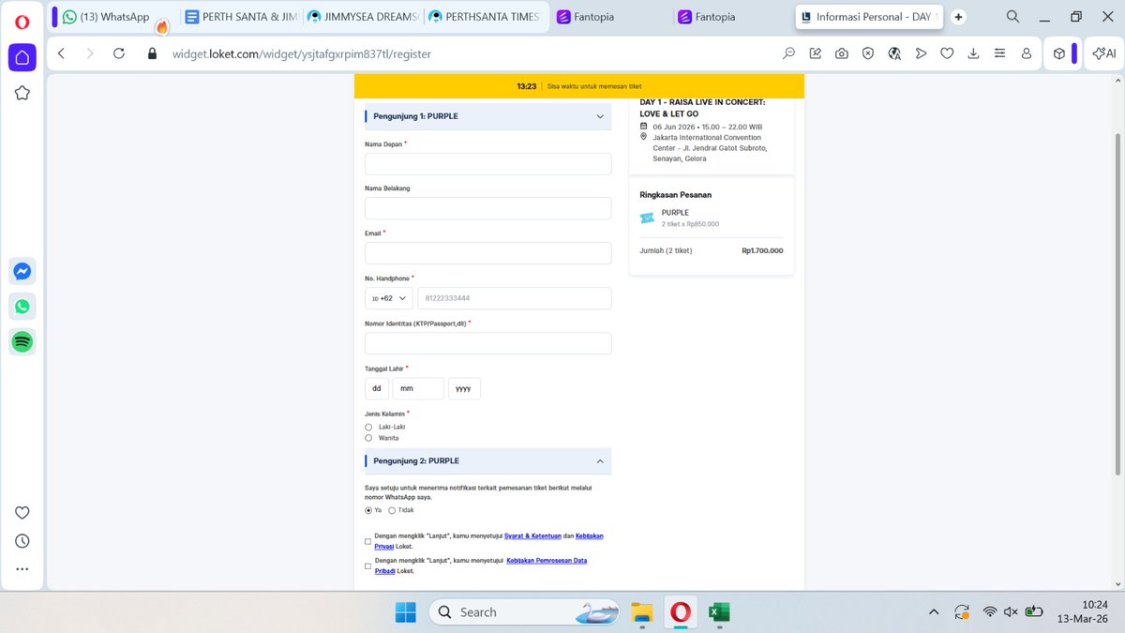The height and width of the screenshot is (633, 1125).
Task: Open the ad blocker shield icon
Action: 868,53
